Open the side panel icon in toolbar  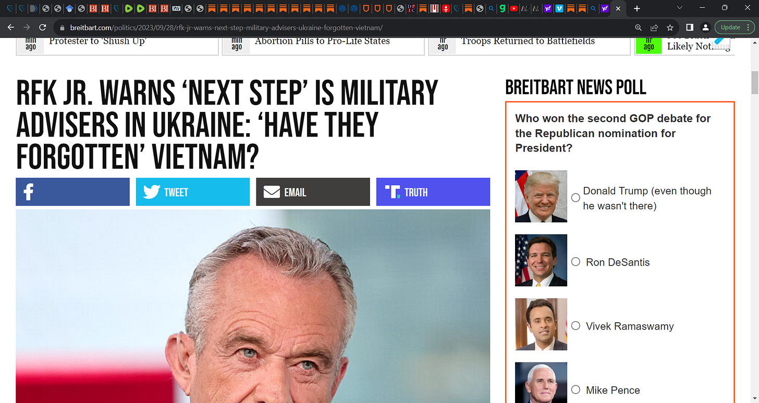coord(689,28)
